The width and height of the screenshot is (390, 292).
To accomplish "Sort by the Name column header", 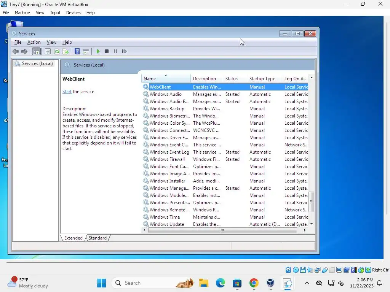I will (166, 79).
